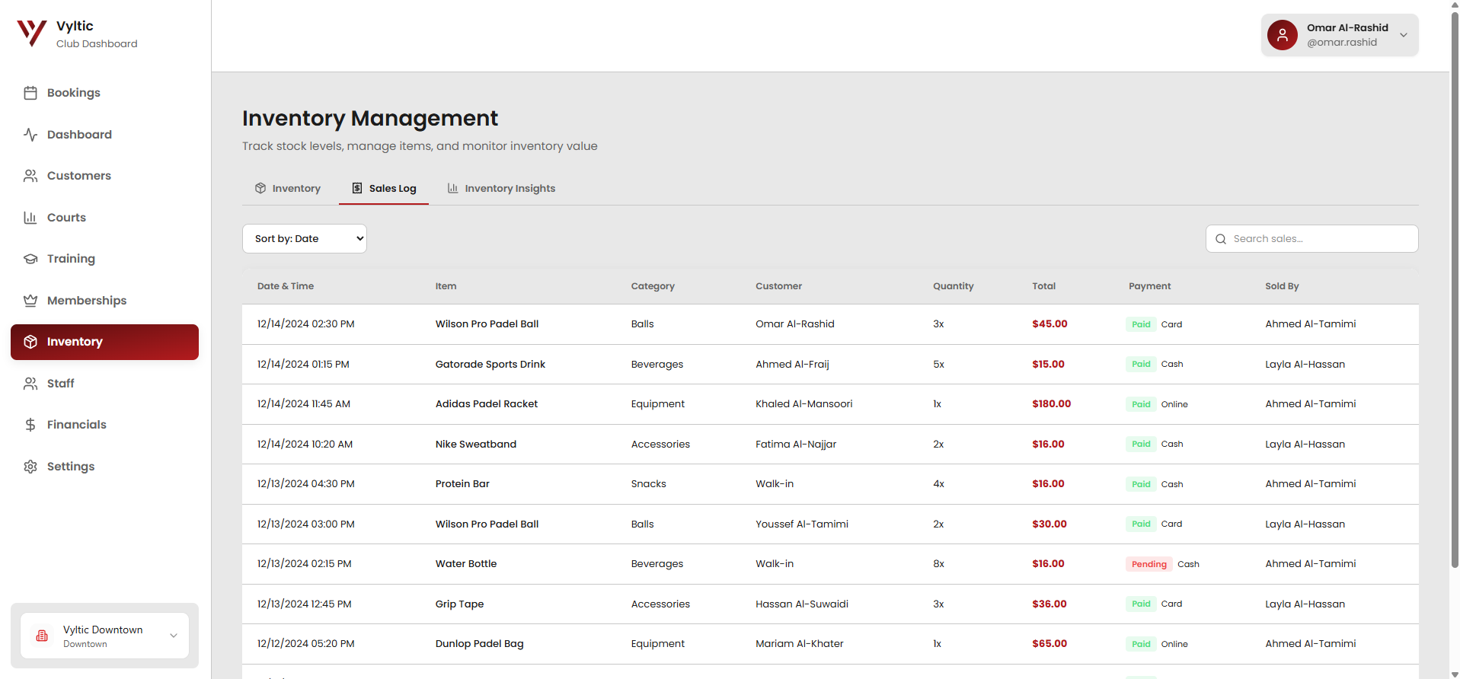This screenshot has height=679, width=1460.
Task: Click the Memberships crown icon
Action: 30,301
